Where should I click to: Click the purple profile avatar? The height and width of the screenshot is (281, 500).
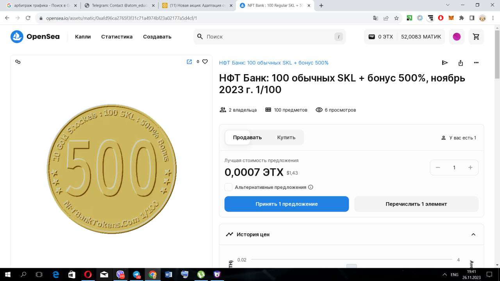(x=457, y=37)
